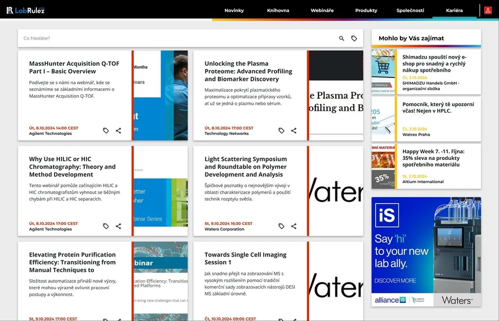
Task: Click date 'St, 9.10.2024 16:30 CEST'
Action: (228, 223)
